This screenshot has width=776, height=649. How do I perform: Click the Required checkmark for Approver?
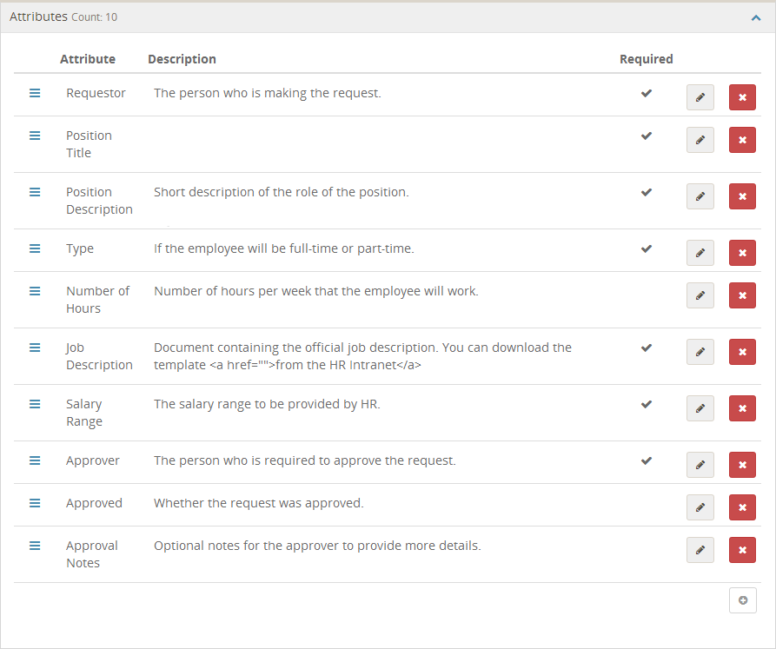[647, 460]
